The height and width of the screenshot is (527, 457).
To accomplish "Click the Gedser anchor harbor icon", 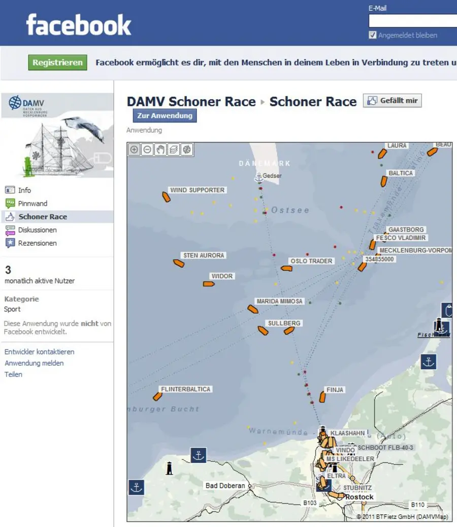I will (x=258, y=177).
